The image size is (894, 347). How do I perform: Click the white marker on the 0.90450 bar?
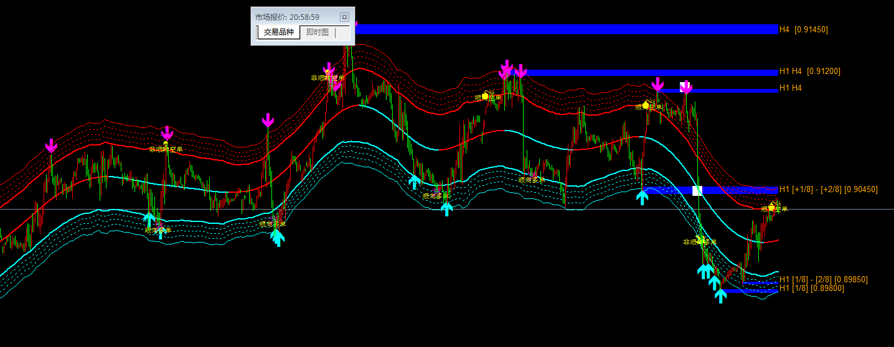[697, 190]
